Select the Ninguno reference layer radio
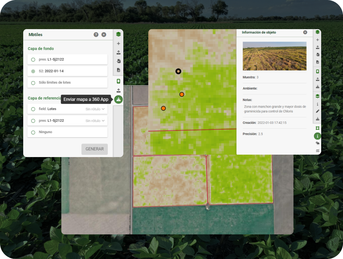 pos(33,132)
